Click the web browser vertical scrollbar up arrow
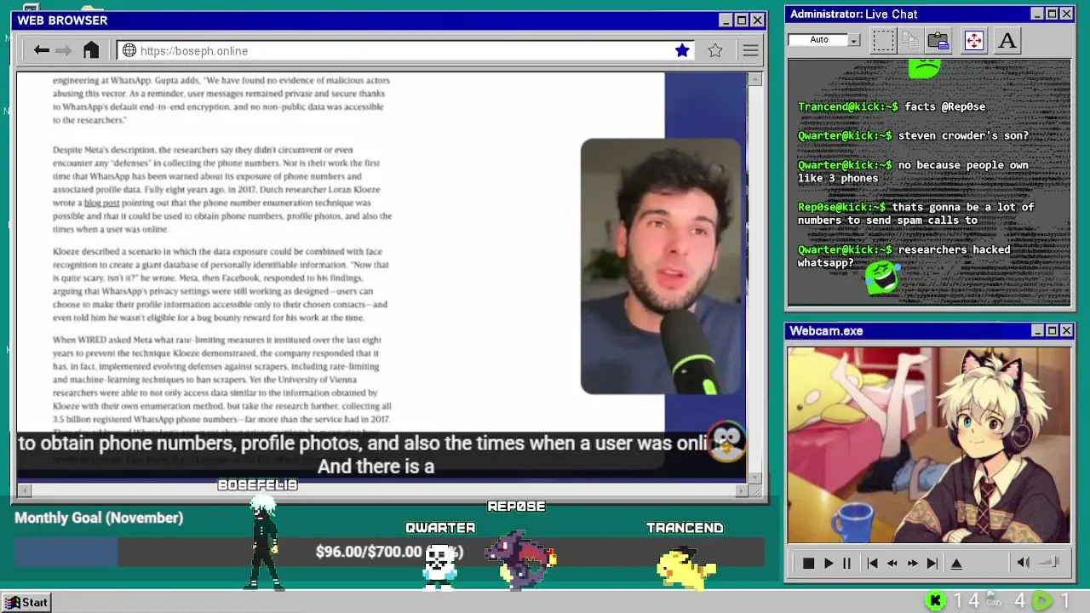Screen dimensions: 1090x613 tap(754, 79)
